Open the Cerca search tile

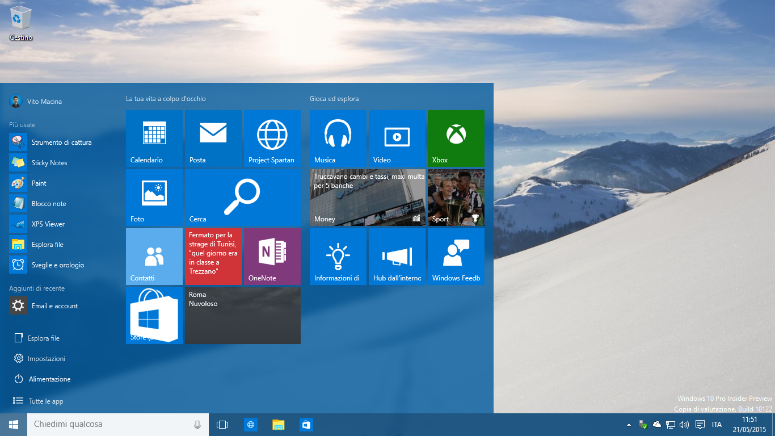click(x=243, y=198)
